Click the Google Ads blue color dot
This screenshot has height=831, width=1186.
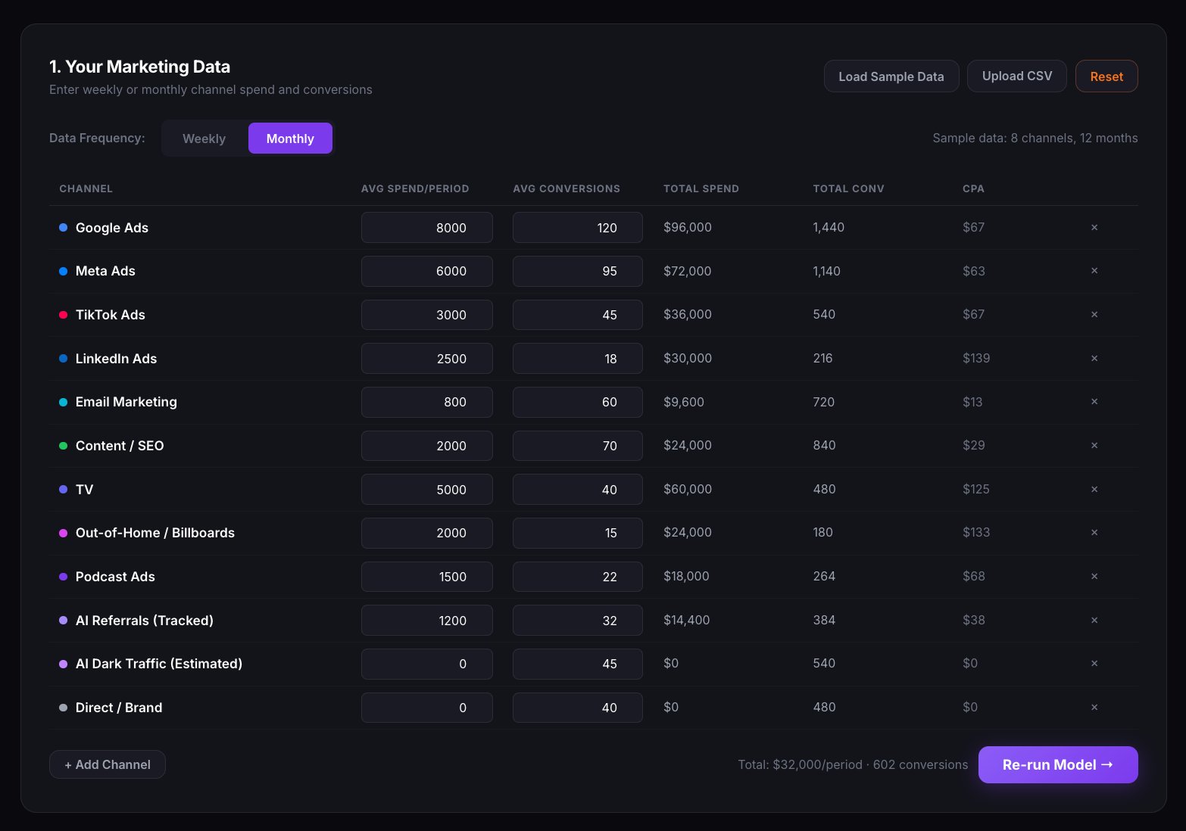[x=64, y=227]
